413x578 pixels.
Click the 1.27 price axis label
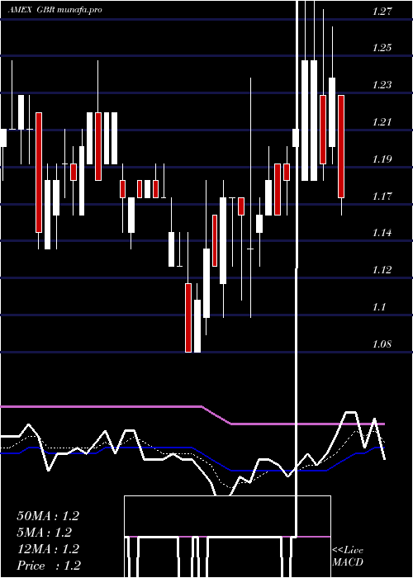(382, 12)
